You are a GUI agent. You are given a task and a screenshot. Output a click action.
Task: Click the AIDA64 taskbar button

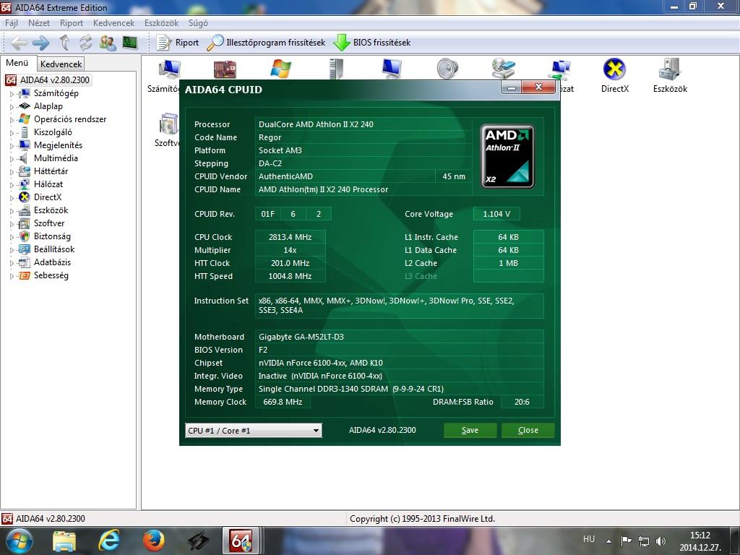pyautogui.click(x=241, y=541)
